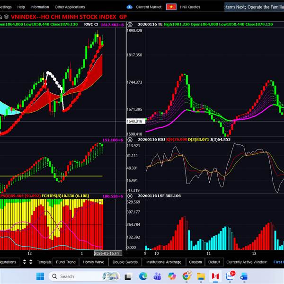Viewport: 284px width, 284px height.
Task: Switch to Double Swords template
Action: (x=125, y=262)
